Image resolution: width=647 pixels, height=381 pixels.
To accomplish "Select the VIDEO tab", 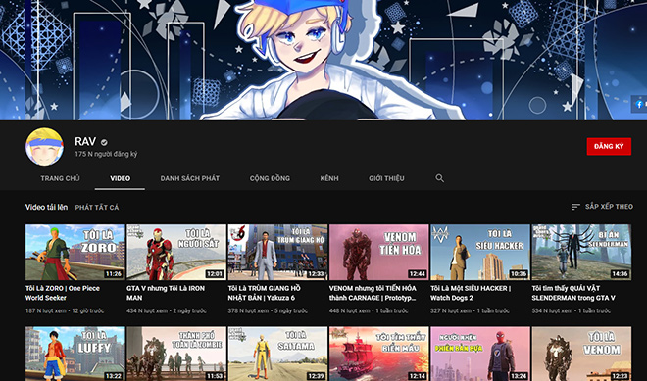I will coord(120,178).
